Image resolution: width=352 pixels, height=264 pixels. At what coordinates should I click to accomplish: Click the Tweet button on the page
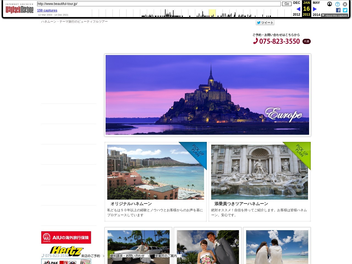coord(265,23)
